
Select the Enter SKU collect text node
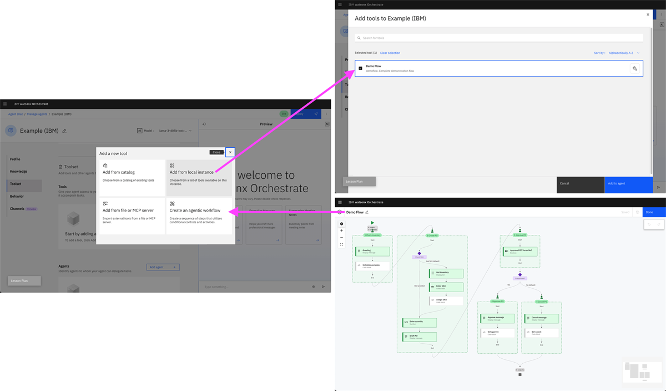tap(446, 287)
